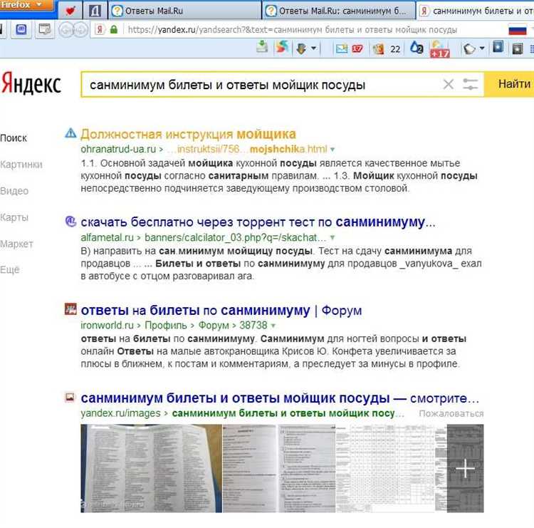Image resolution: width=534 pixels, height=528 pixels.
Task: Click the window-with-gear toolbar icon
Action: pos(45,30)
